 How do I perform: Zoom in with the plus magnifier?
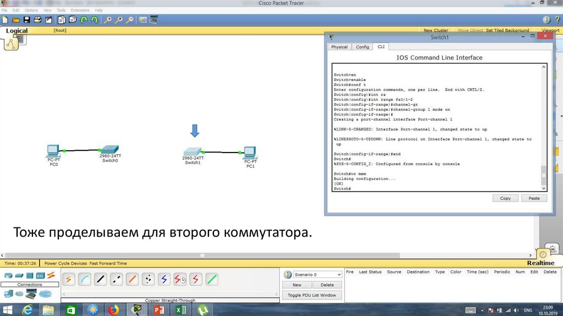(107, 20)
